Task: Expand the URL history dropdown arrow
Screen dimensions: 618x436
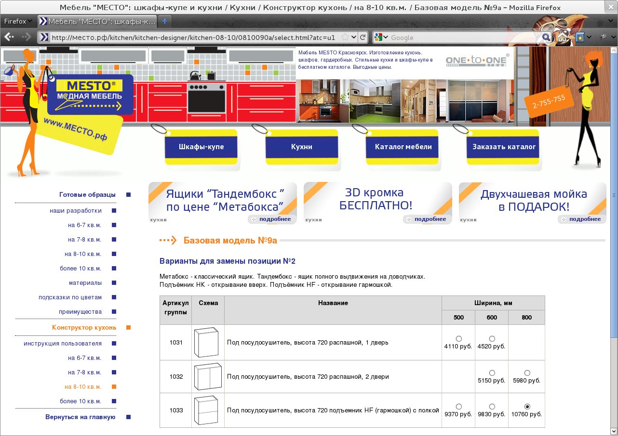Action: pos(354,37)
